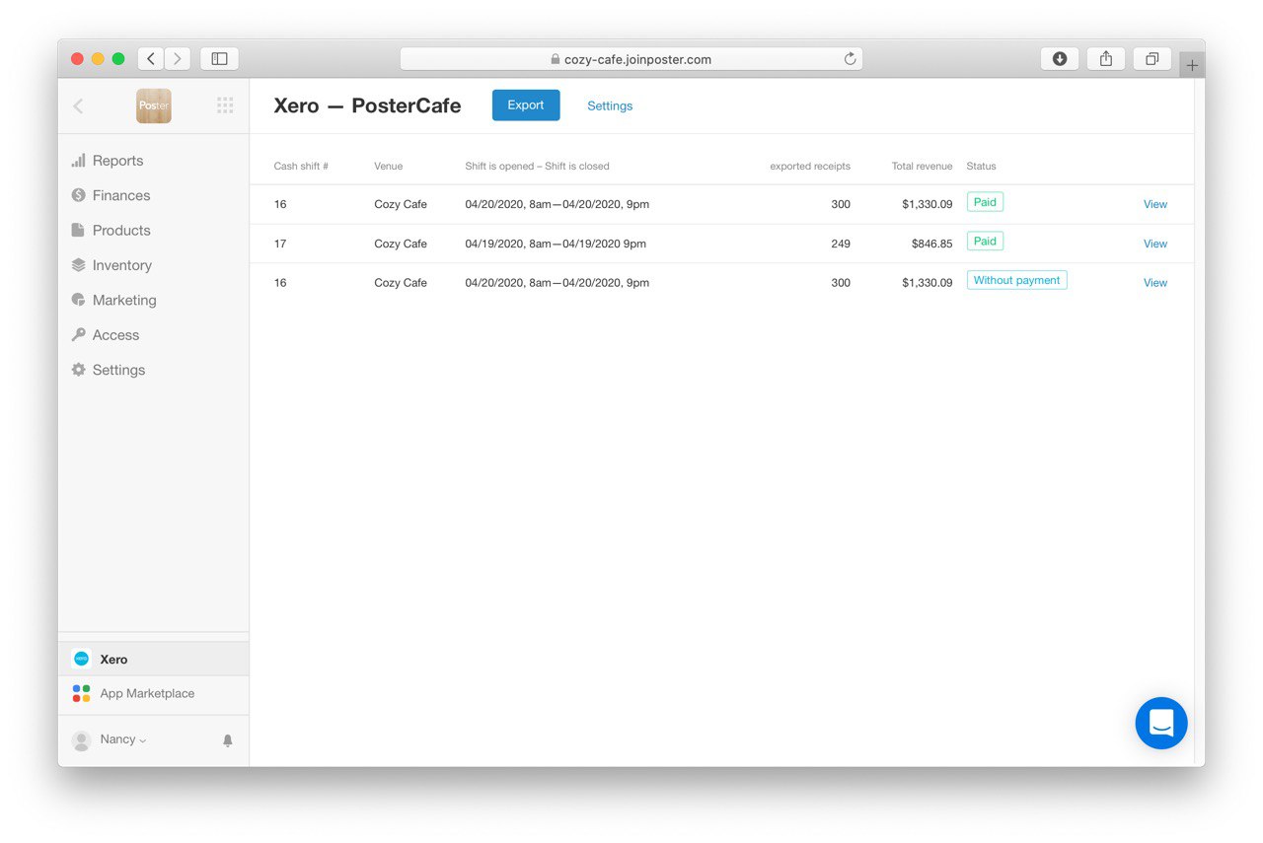Open a new tab with plus button
Image resolution: width=1263 pixels, height=843 pixels.
tap(1192, 65)
